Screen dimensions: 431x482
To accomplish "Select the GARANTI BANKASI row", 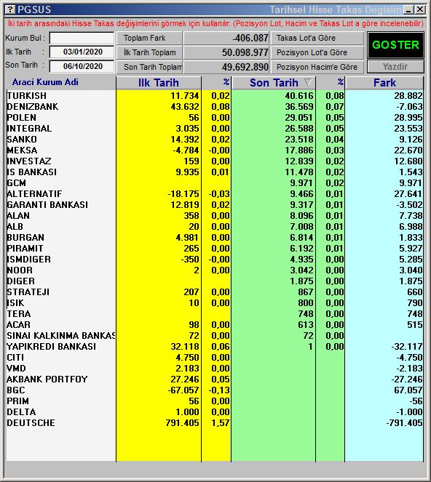I will point(215,205).
